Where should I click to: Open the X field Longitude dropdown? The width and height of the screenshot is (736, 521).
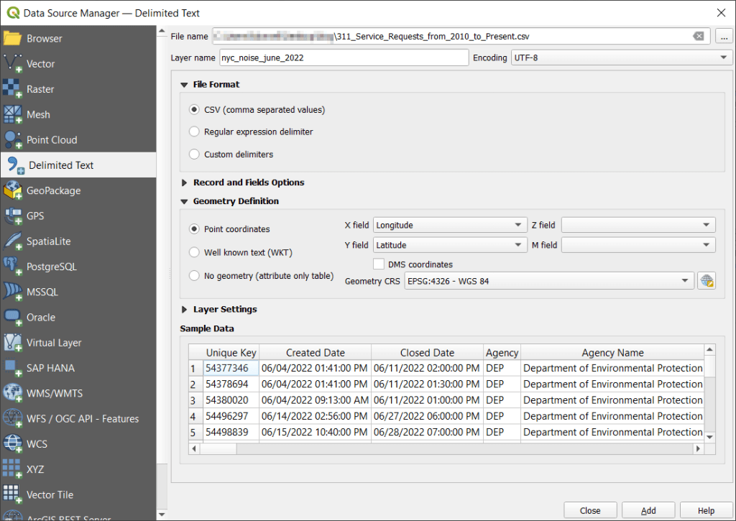[x=450, y=225]
